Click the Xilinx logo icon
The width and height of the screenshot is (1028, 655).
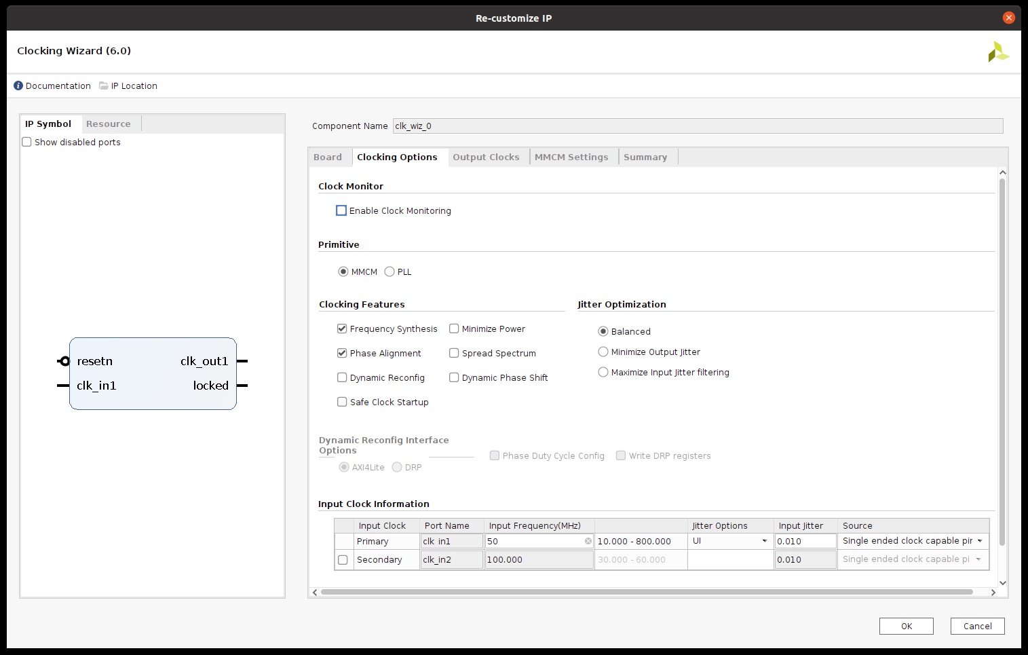click(998, 52)
